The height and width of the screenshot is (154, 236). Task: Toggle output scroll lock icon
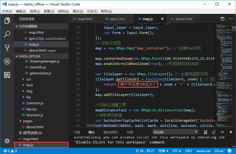(214, 132)
